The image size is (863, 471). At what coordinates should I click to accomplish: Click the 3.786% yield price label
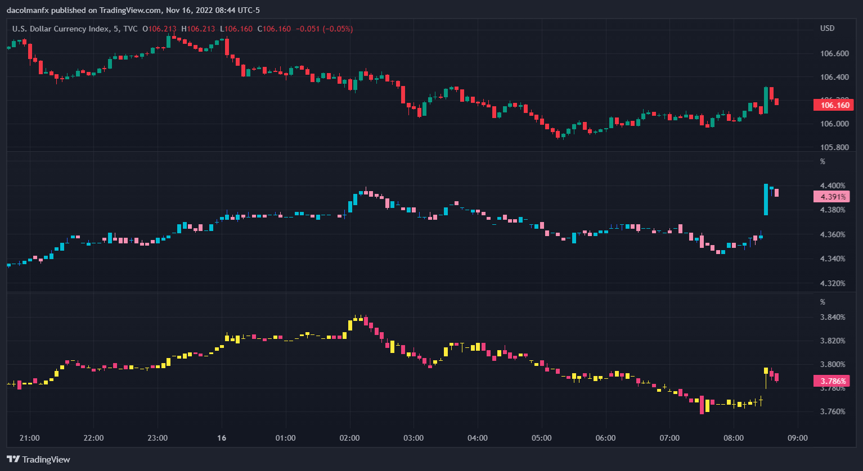832,381
